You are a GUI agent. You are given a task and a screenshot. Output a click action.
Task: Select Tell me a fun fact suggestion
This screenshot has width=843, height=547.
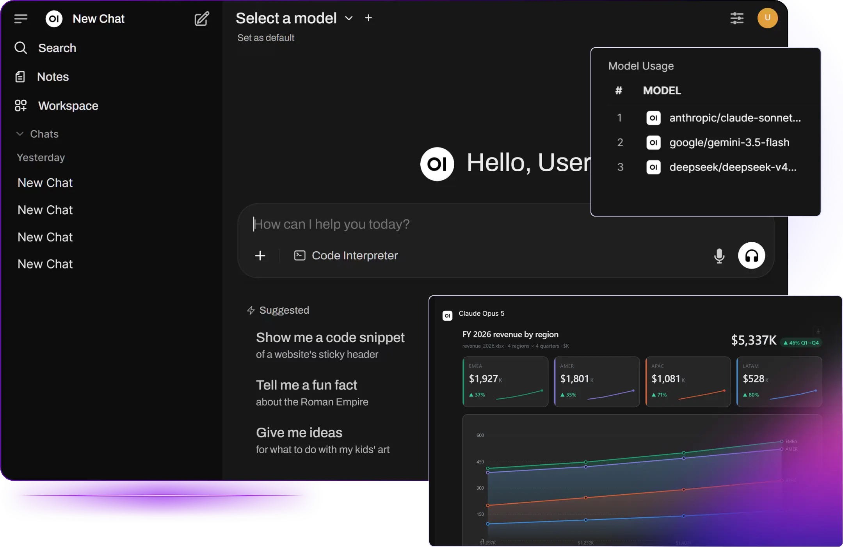click(312, 393)
